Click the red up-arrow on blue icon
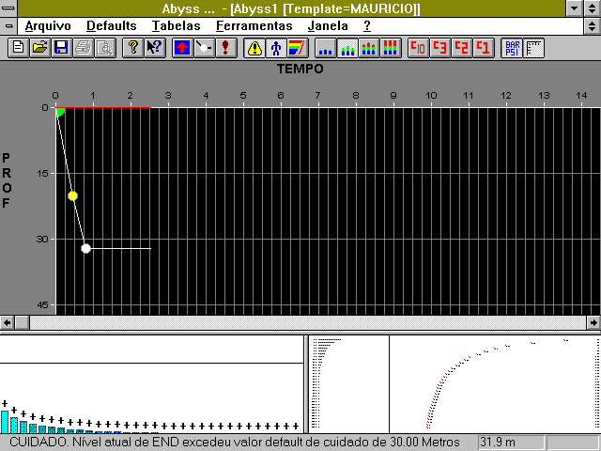This screenshot has width=601, height=451. click(x=182, y=48)
